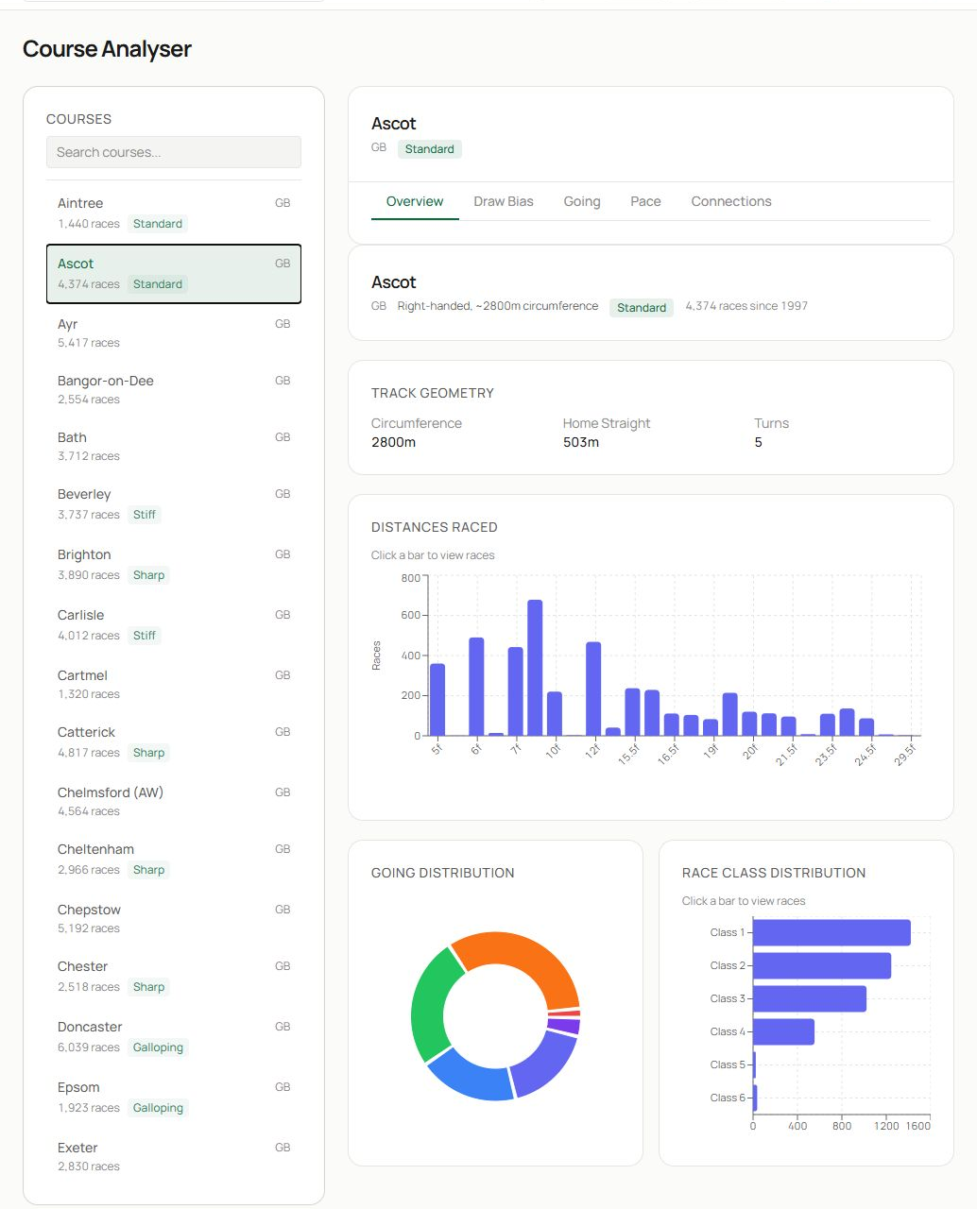Switch to the Overview tab
This screenshot has height=1209, width=977.
415,201
